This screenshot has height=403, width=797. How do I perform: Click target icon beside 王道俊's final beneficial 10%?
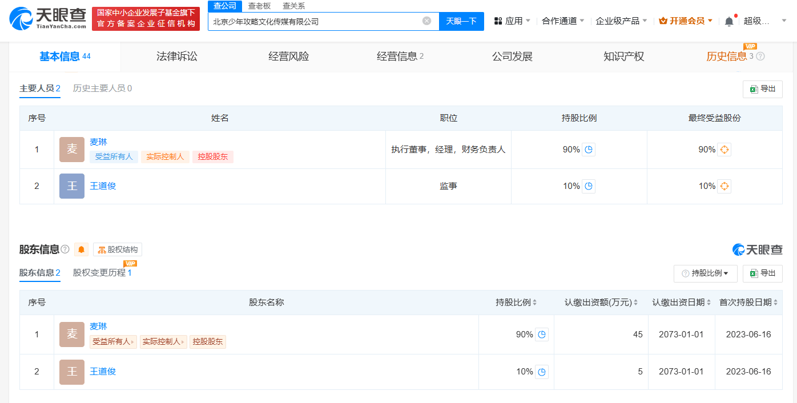[724, 186]
